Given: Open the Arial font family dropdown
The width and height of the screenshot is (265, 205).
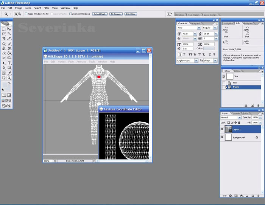Looking at the screenshot, I should click(199, 28).
